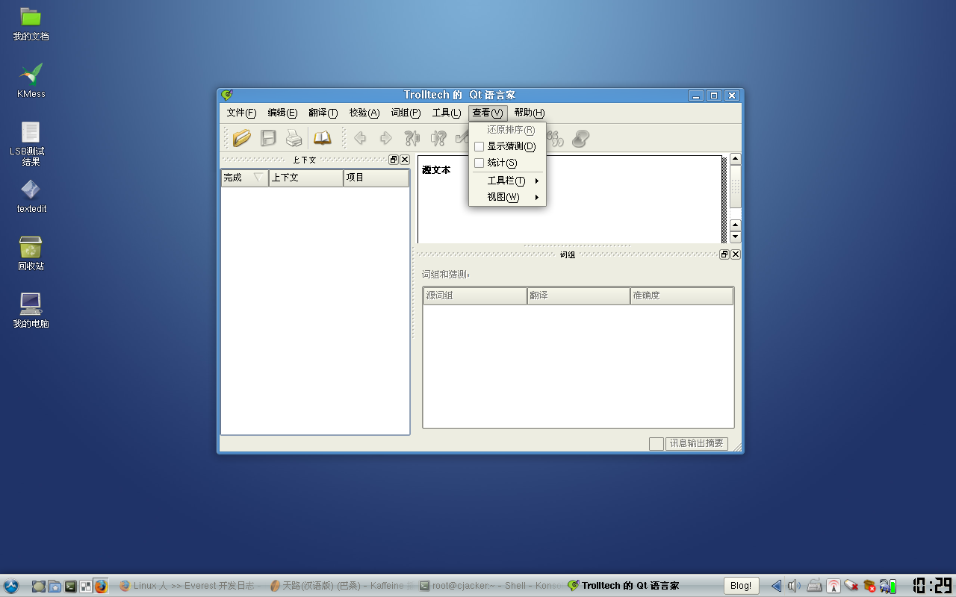Go to next entry arrow icon
The height and width of the screenshot is (597, 956).
point(386,138)
